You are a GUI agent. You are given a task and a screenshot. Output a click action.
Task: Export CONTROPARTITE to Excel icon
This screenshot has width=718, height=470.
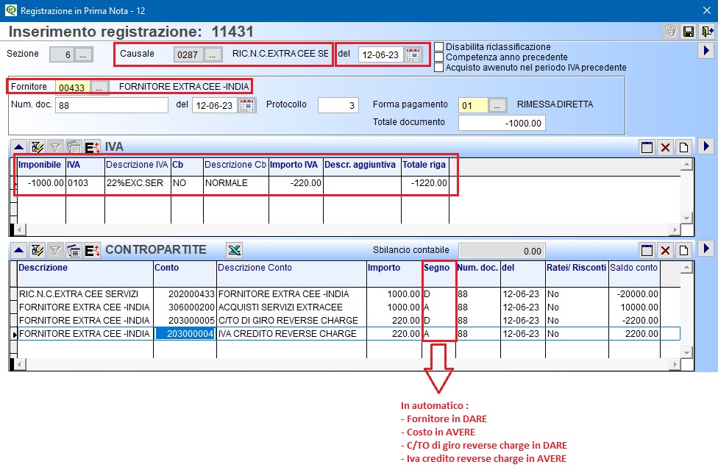235,250
